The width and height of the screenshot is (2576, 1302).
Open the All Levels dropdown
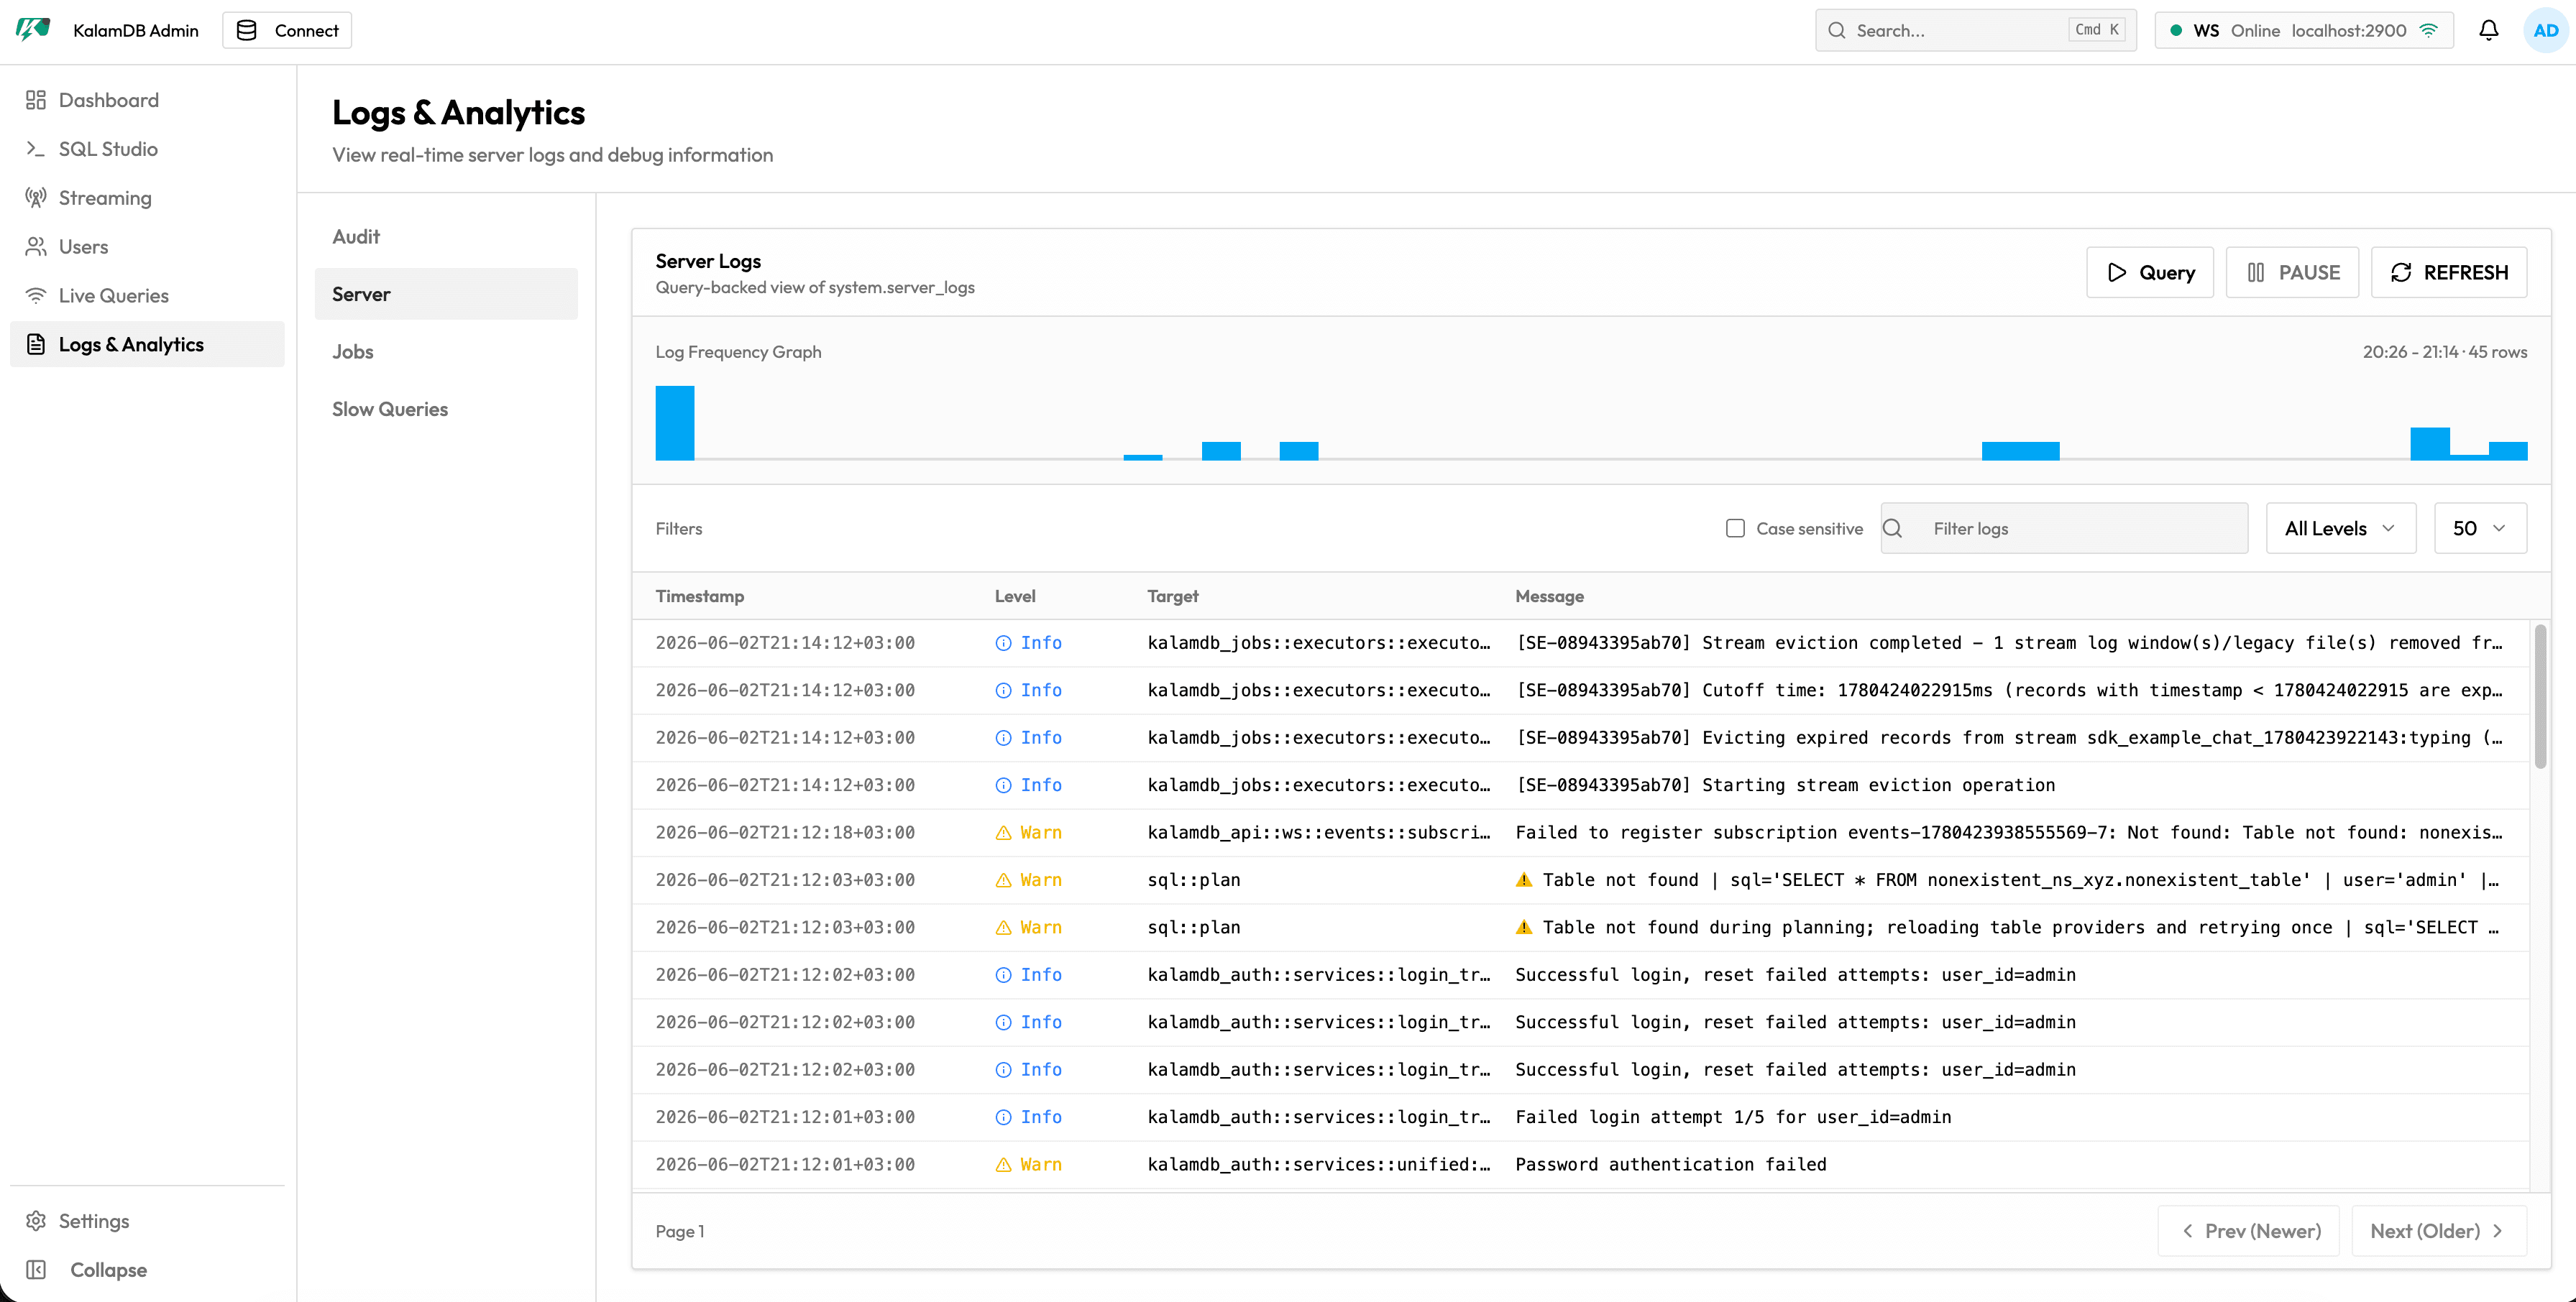point(2341,529)
